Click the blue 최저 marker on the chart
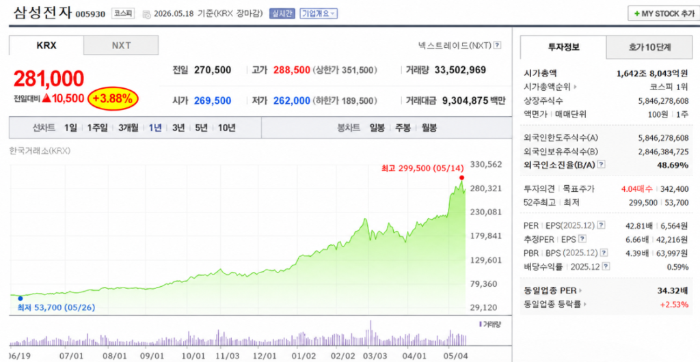This screenshot has height=362, width=700. pyautogui.click(x=20, y=298)
